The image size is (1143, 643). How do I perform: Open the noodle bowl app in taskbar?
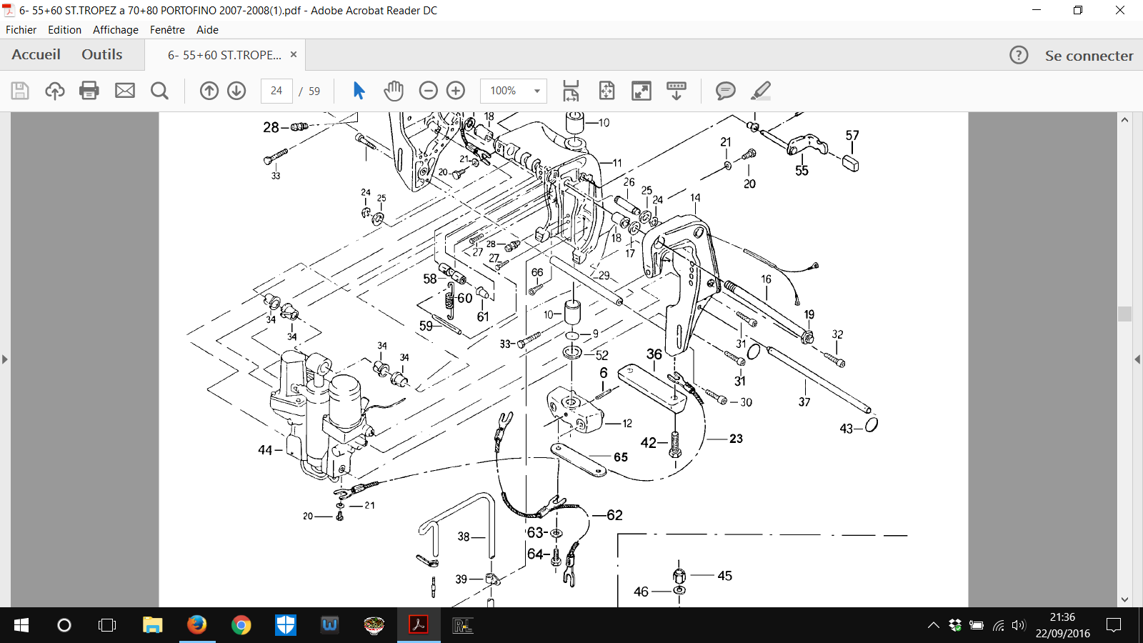(374, 626)
